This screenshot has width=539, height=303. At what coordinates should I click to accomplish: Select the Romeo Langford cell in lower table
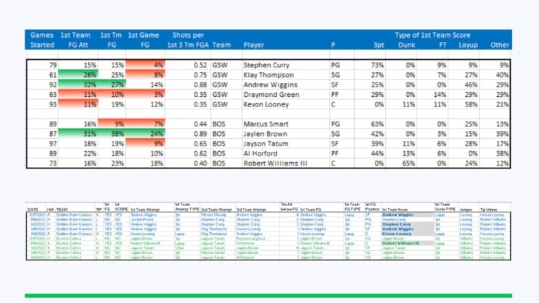[250, 238]
